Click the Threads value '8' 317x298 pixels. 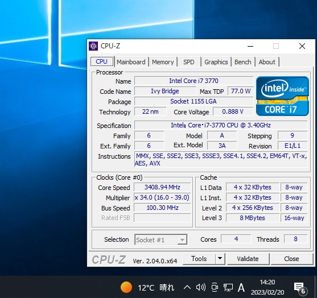pyautogui.click(x=295, y=239)
